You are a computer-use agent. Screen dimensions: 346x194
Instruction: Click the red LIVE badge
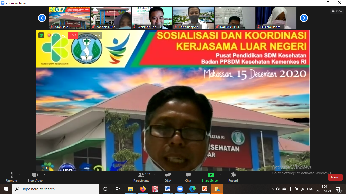tap(73, 35)
